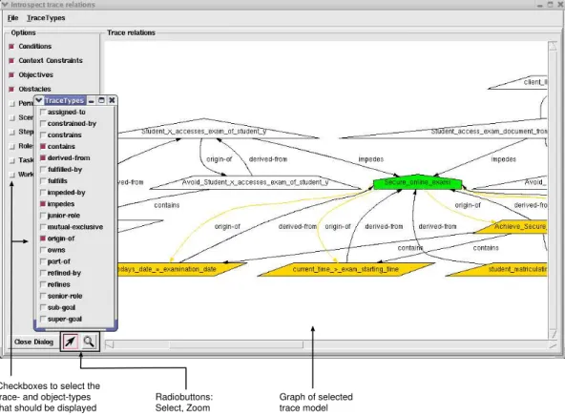
Task: Click the graph scroll down arrow
Action: pos(553,334)
